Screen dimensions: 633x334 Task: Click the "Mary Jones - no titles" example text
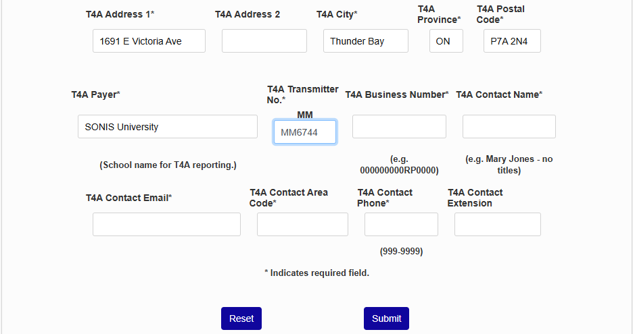point(509,165)
